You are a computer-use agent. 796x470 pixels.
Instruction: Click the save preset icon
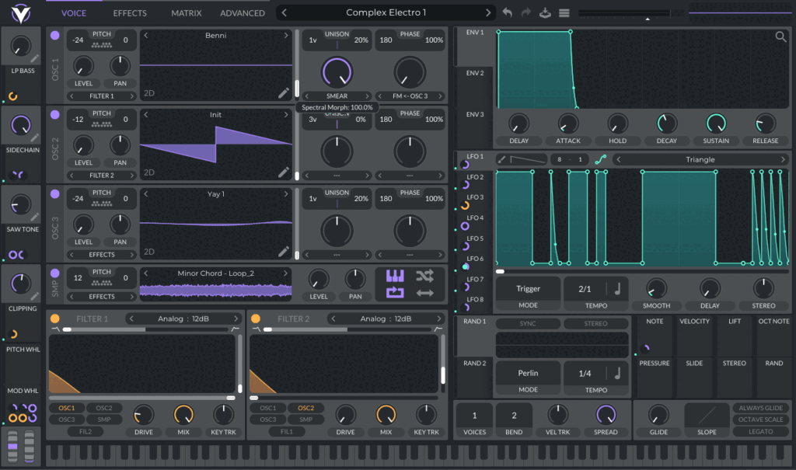[546, 12]
